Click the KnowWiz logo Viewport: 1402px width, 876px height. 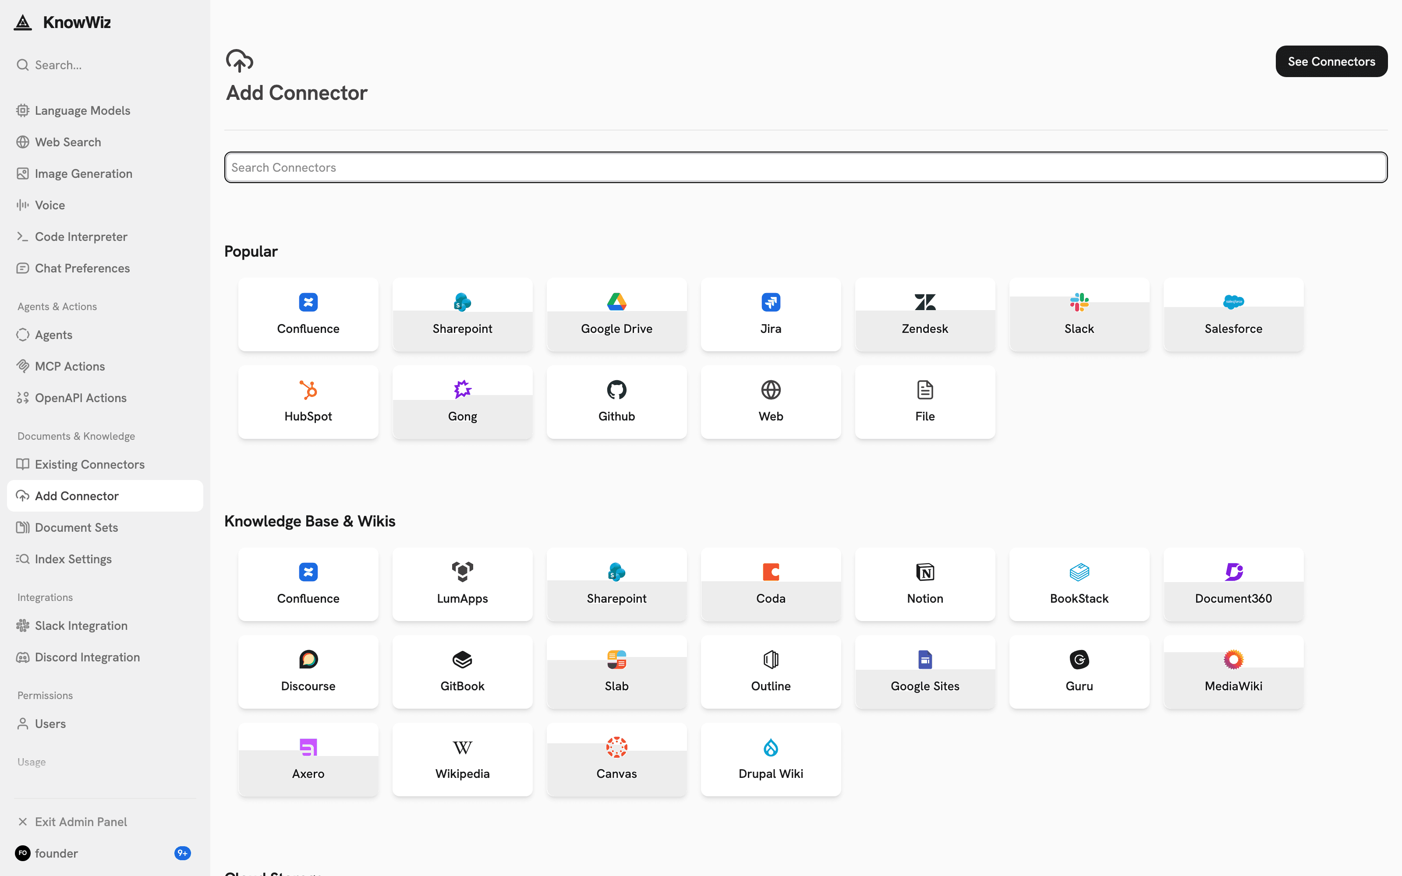[62, 23]
